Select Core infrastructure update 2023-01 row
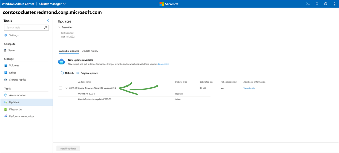This screenshot has width=339, height=153. click(134, 99)
